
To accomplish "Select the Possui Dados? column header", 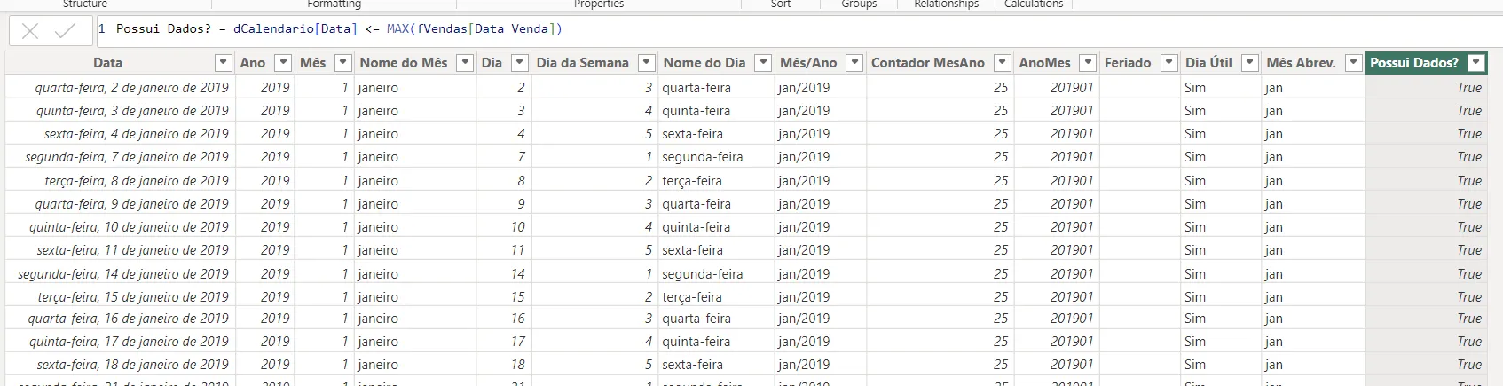I will pyautogui.click(x=1413, y=63).
